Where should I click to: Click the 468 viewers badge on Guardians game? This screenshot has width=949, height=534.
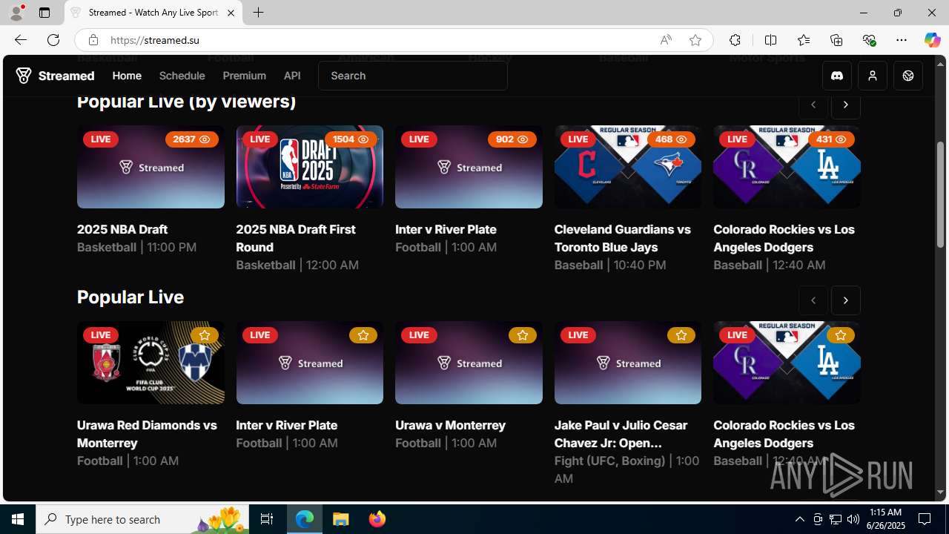pyautogui.click(x=671, y=139)
